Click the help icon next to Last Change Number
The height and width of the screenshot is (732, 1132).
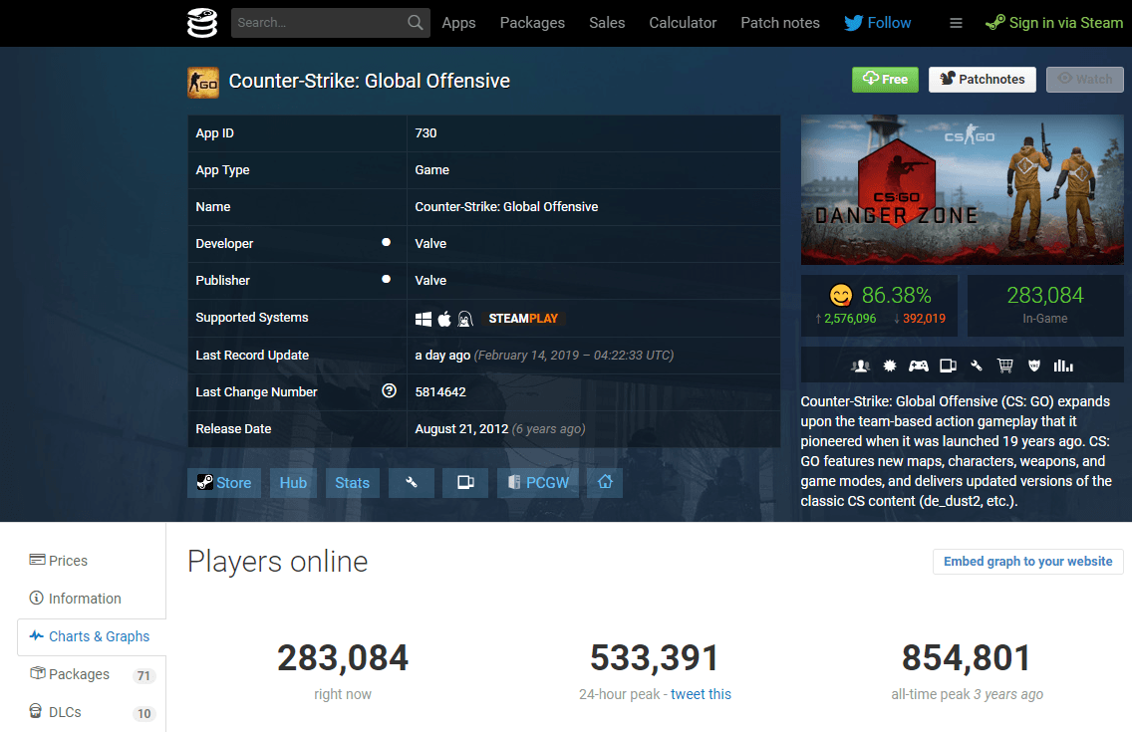(389, 390)
